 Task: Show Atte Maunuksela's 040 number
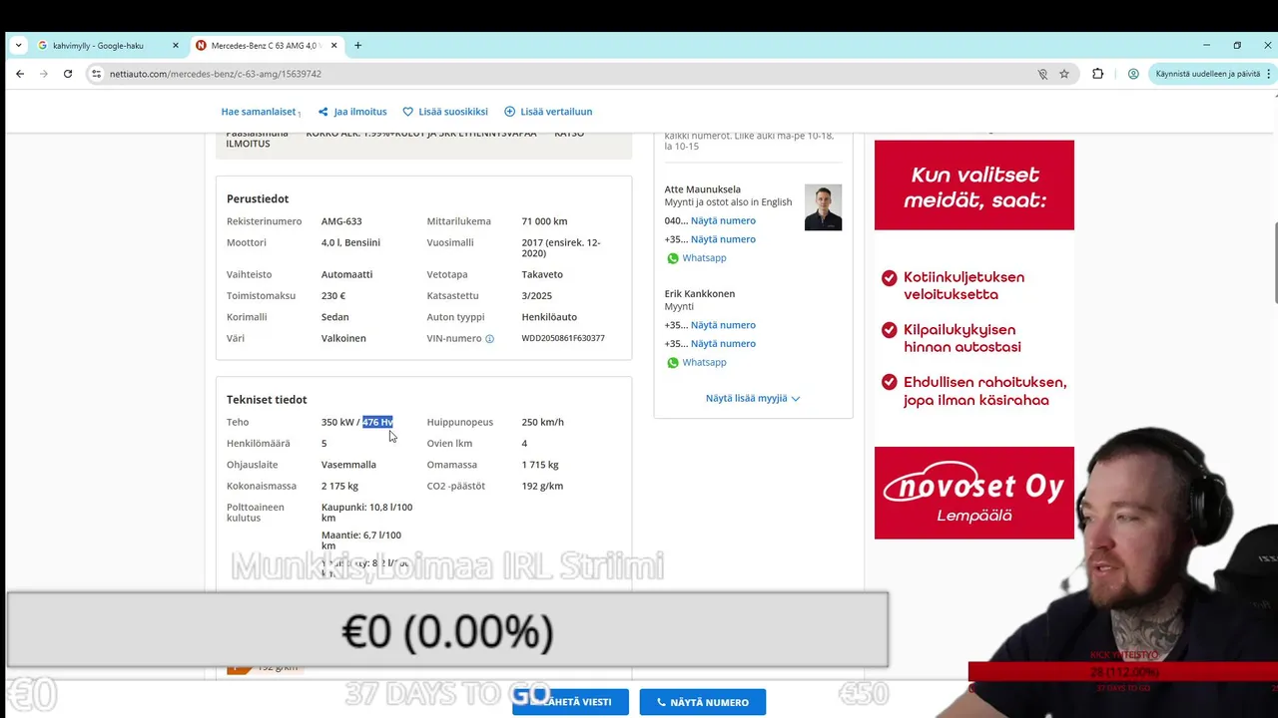tap(723, 220)
